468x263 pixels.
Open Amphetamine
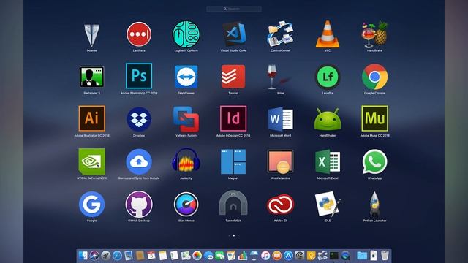280,161
